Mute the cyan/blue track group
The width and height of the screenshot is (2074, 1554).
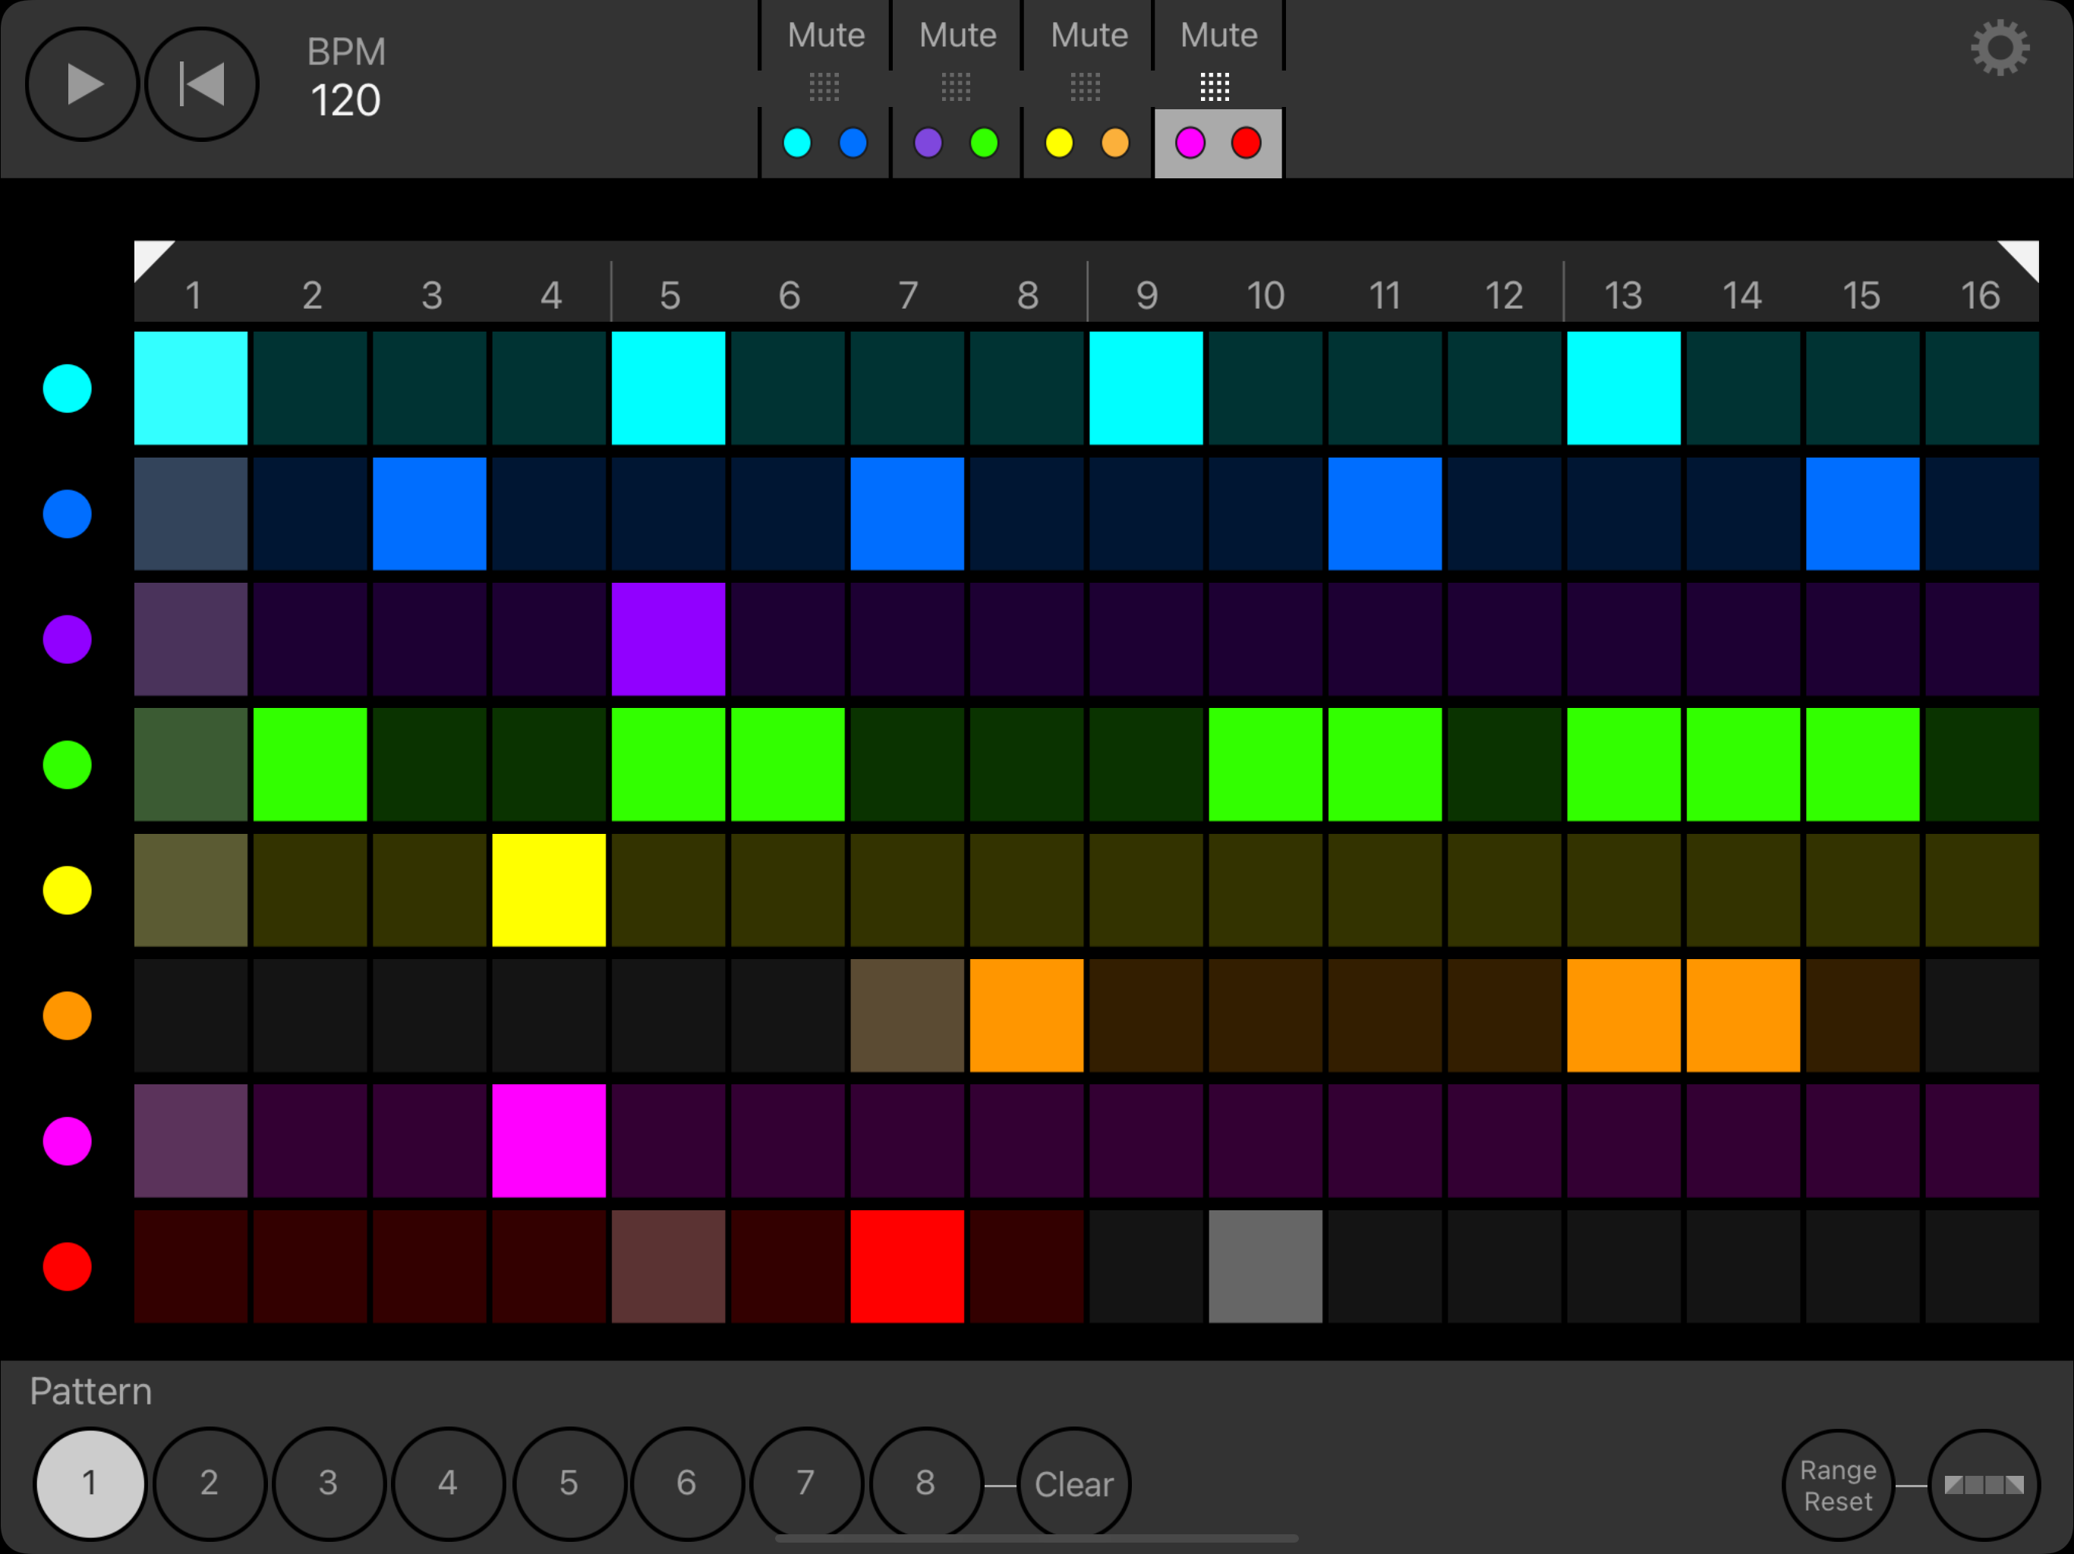[x=825, y=36]
